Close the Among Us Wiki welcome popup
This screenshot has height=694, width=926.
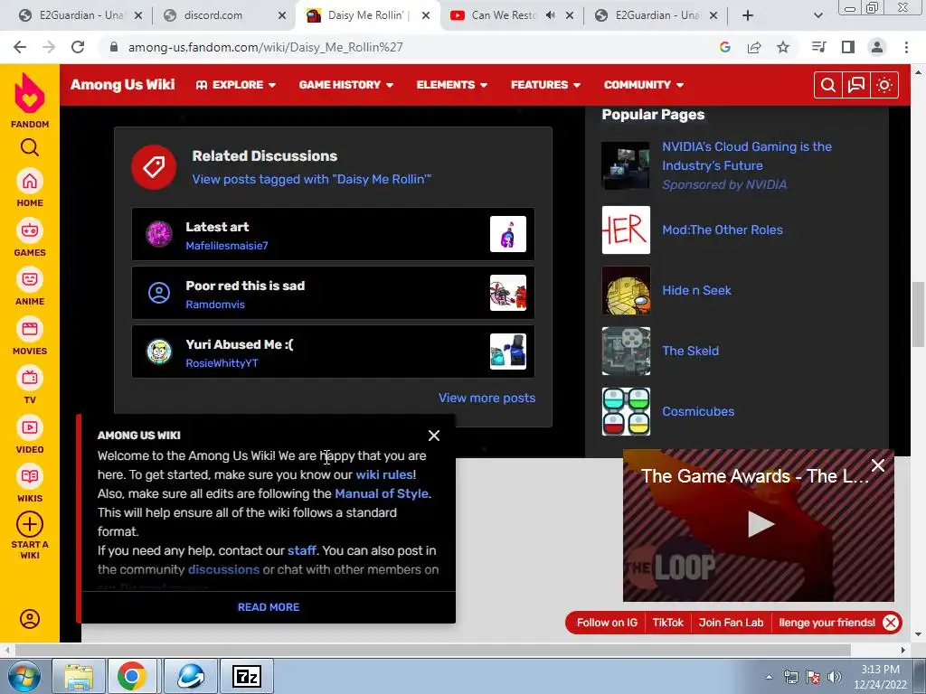[434, 436]
